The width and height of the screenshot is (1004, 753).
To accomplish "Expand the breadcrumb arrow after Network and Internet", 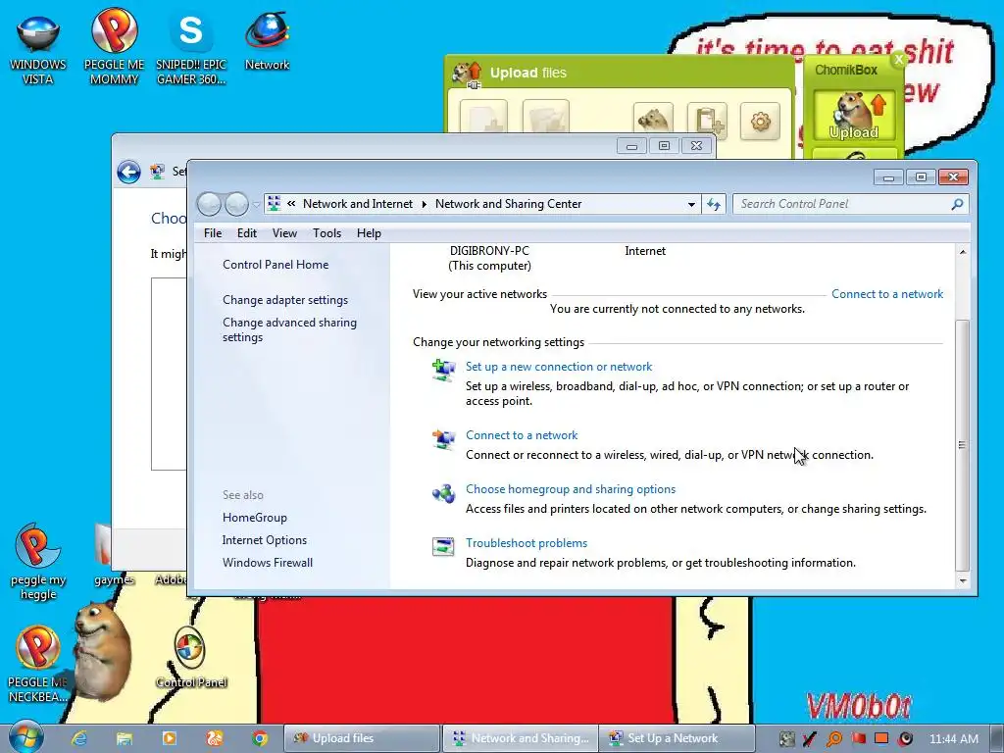I will pos(424,204).
